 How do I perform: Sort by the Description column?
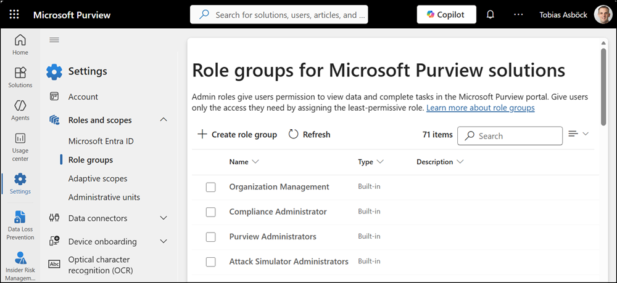tap(440, 162)
